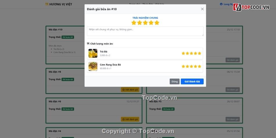Click the Đã hoàn tất badge of order #6
276x138 pixels.
(68, 109)
